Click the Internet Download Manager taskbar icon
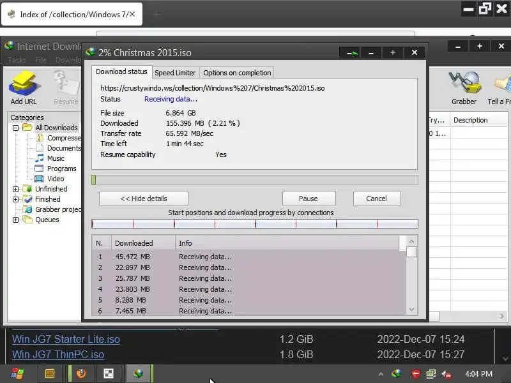 (138, 373)
